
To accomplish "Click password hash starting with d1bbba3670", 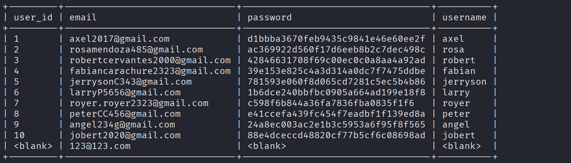I will tap(337, 39).
